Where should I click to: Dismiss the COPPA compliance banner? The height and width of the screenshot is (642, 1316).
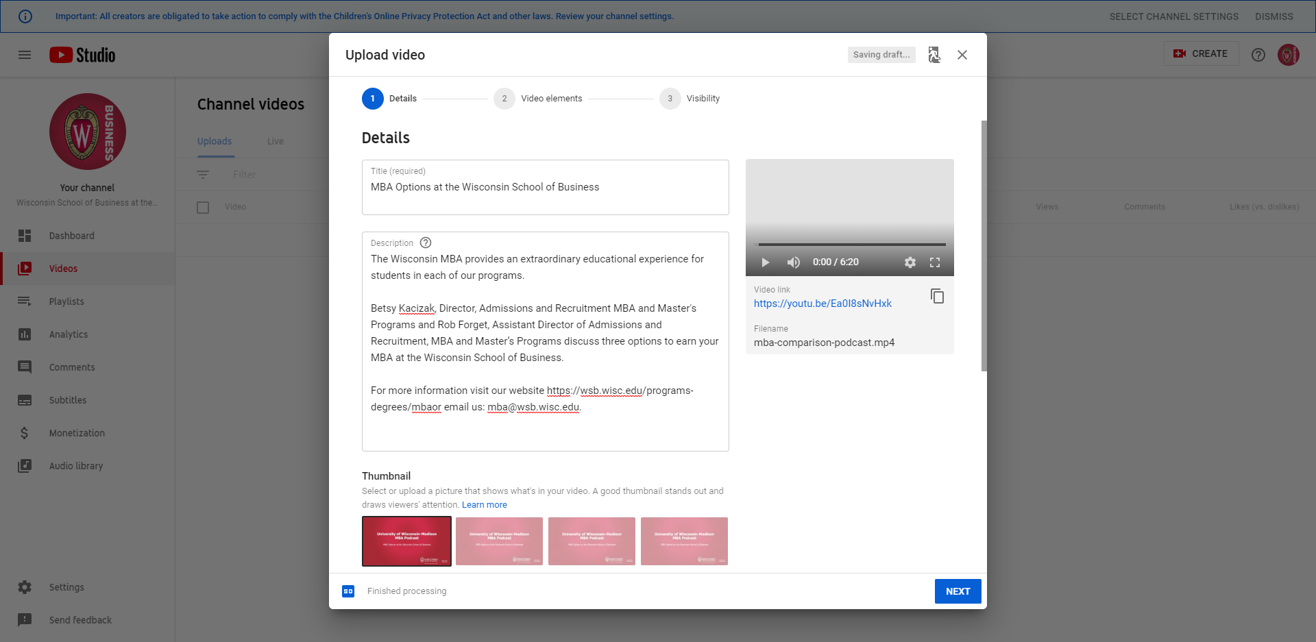[1274, 16]
